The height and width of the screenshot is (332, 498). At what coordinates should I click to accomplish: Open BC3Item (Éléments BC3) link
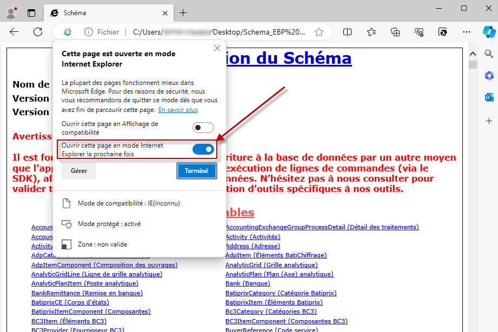(69, 321)
